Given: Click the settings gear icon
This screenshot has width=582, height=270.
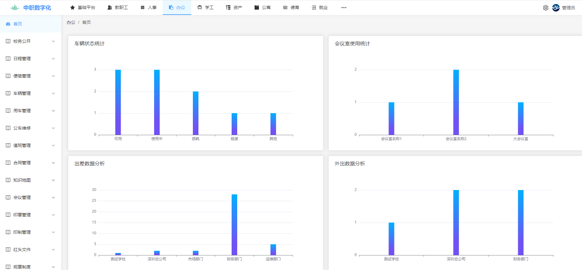Looking at the screenshot, I should pyautogui.click(x=545, y=8).
